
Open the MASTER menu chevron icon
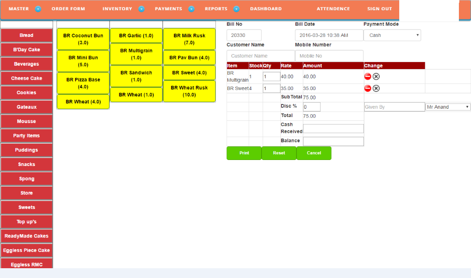click(38, 8)
